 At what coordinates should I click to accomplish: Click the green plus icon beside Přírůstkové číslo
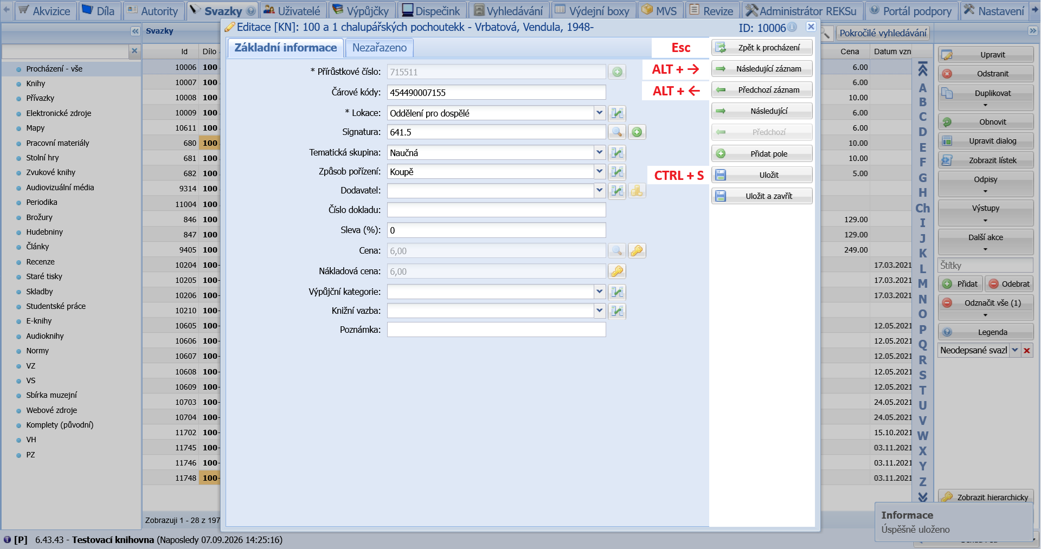617,72
